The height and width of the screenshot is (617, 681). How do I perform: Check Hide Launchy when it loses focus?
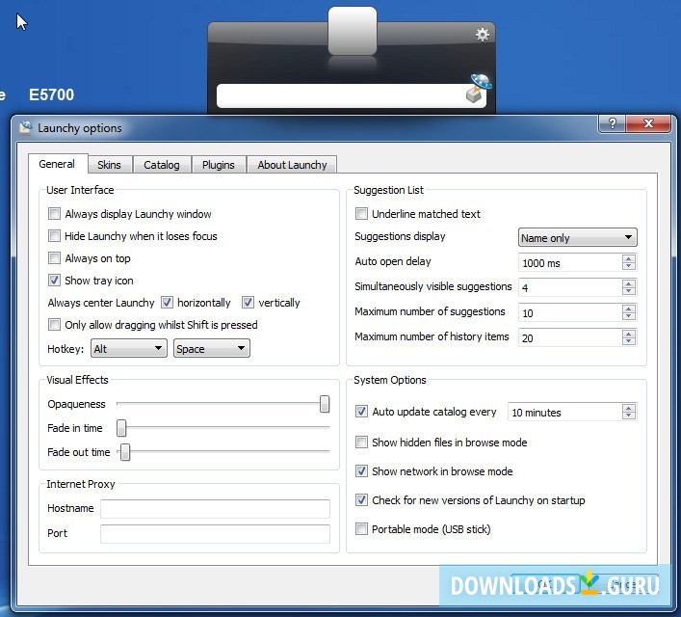(54, 235)
